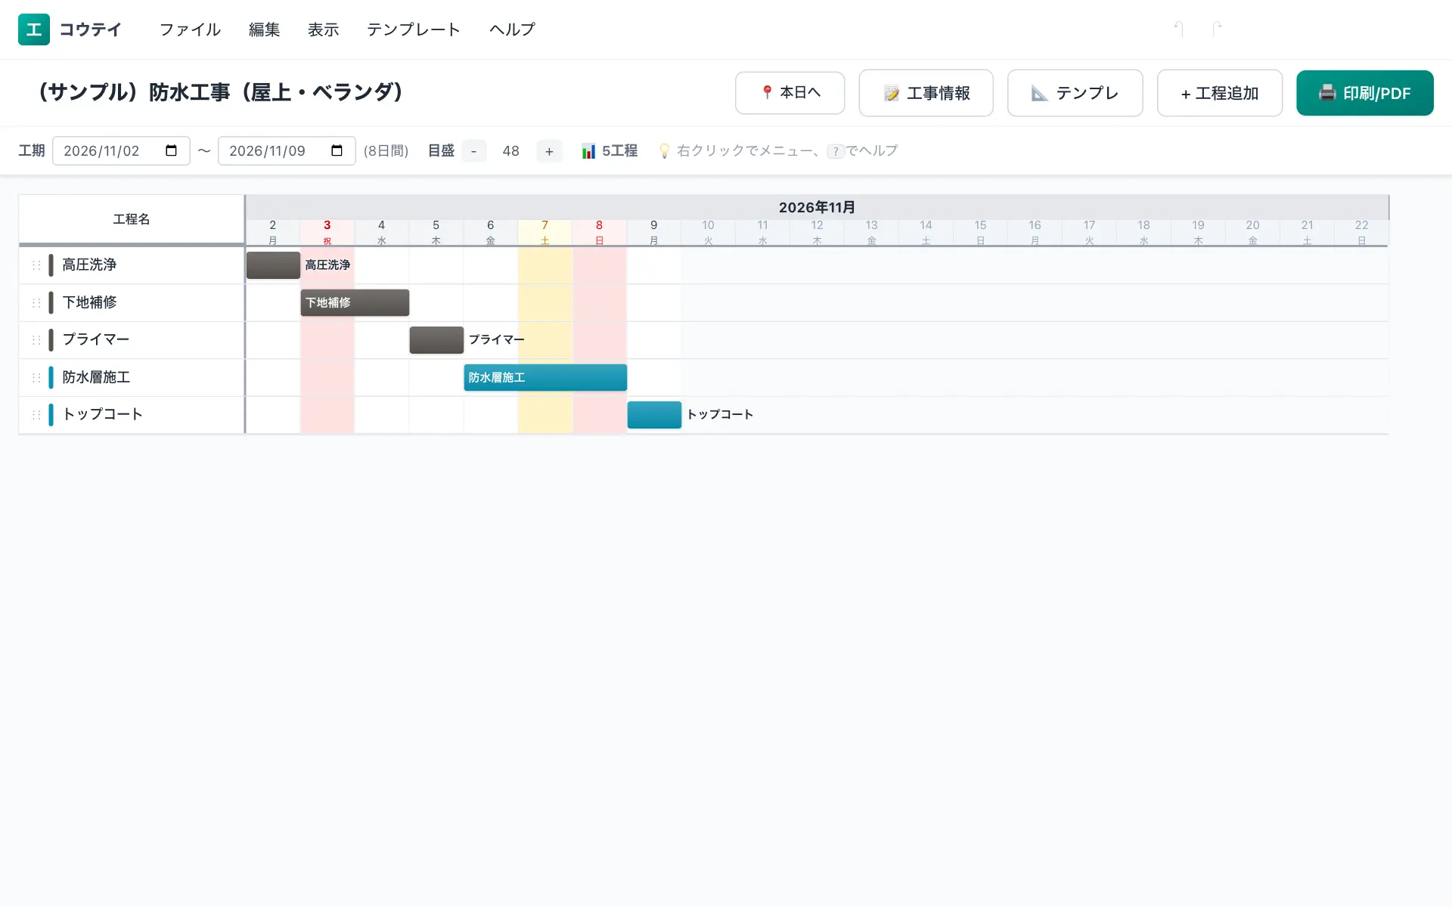Click the テンプレ button

tap(1075, 93)
